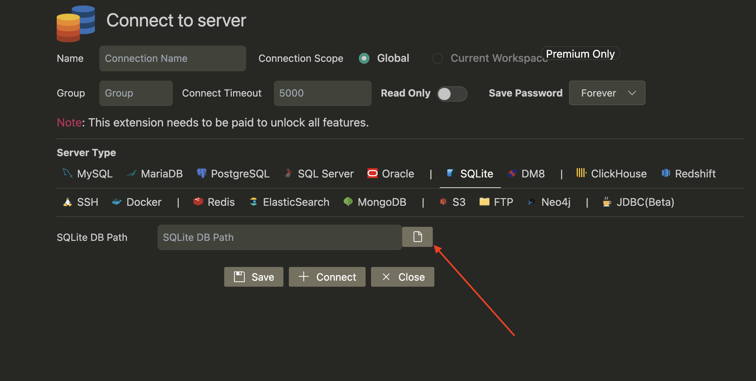Select the MySQL server type icon

click(67, 173)
